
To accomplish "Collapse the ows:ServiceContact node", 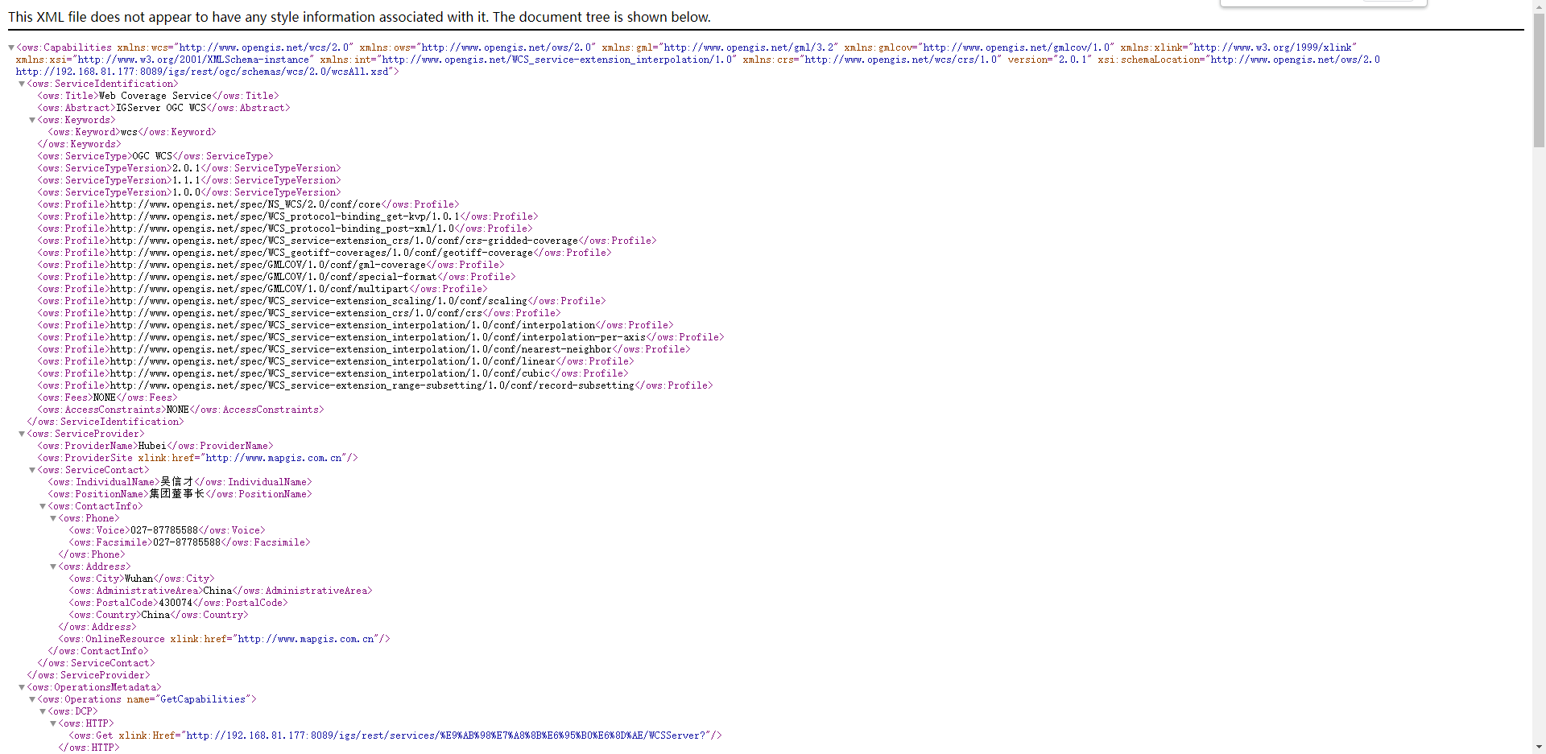I will click(x=32, y=470).
